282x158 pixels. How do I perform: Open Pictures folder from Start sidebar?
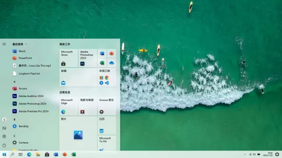(4, 128)
